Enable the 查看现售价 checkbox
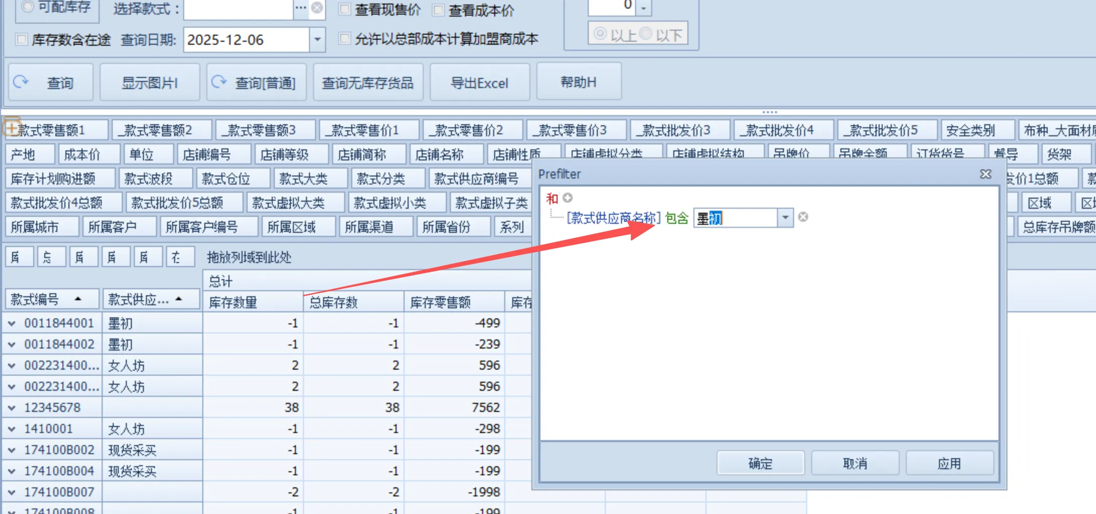The image size is (1096, 514). coord(344,10)
